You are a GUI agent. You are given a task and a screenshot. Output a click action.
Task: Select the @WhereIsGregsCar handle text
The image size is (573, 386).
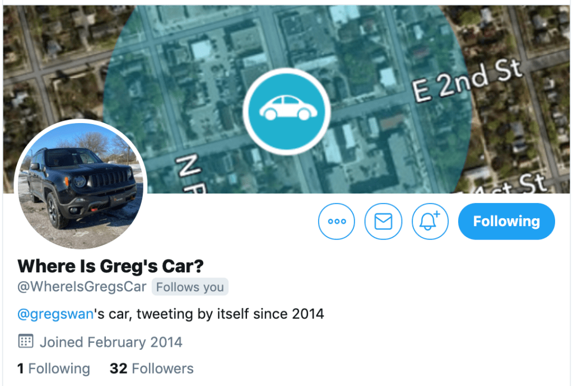tap(82, 287)
